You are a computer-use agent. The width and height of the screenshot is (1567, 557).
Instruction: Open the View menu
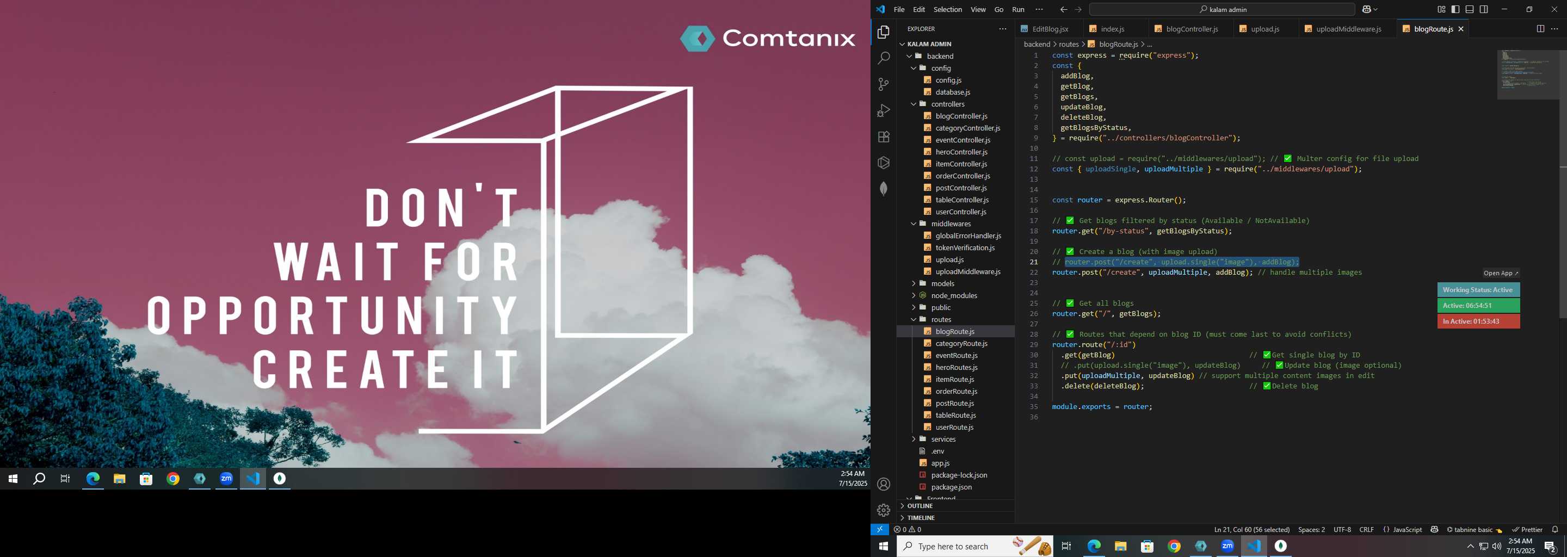[978, 9]
